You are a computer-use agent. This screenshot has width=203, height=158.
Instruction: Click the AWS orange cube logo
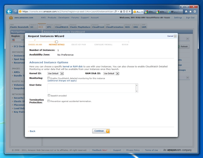[x=11, y=18]
